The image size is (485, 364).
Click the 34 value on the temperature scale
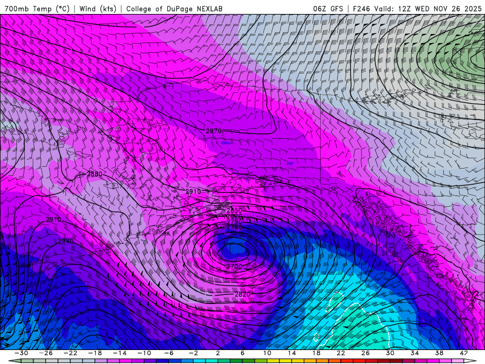coord(415,353)
